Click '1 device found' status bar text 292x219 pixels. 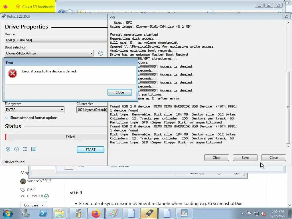point(13,162)
